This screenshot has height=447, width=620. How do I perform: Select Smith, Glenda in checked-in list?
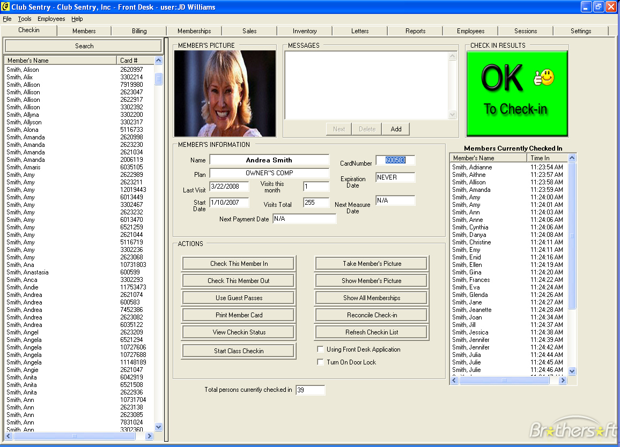pyautogui.click(x=508, y=295)
